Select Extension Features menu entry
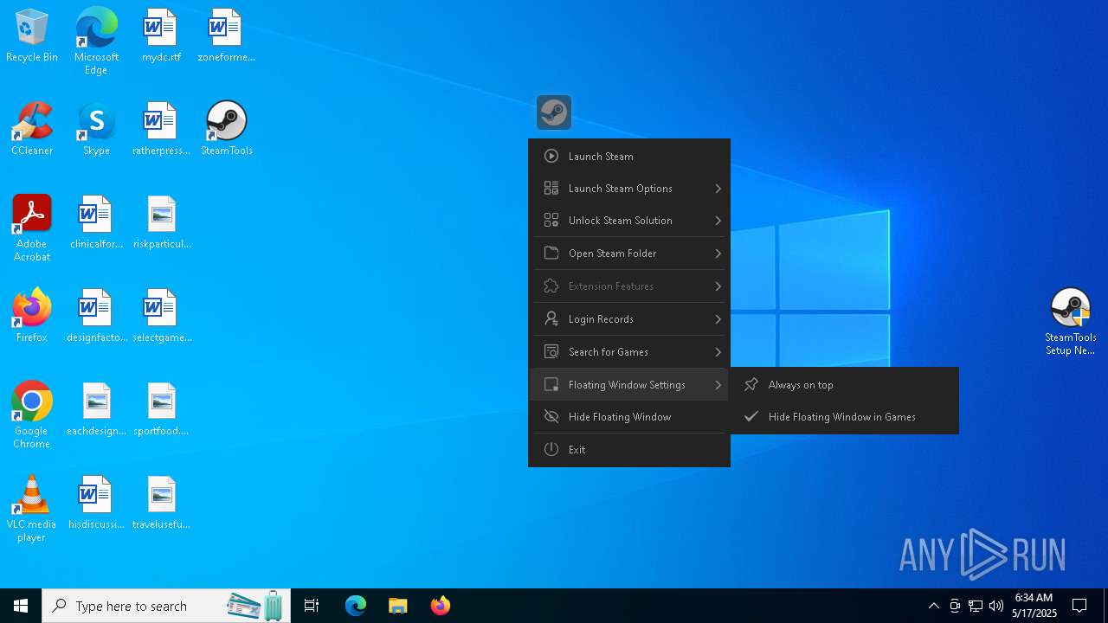1108x623 pixels. pos(629,286)
